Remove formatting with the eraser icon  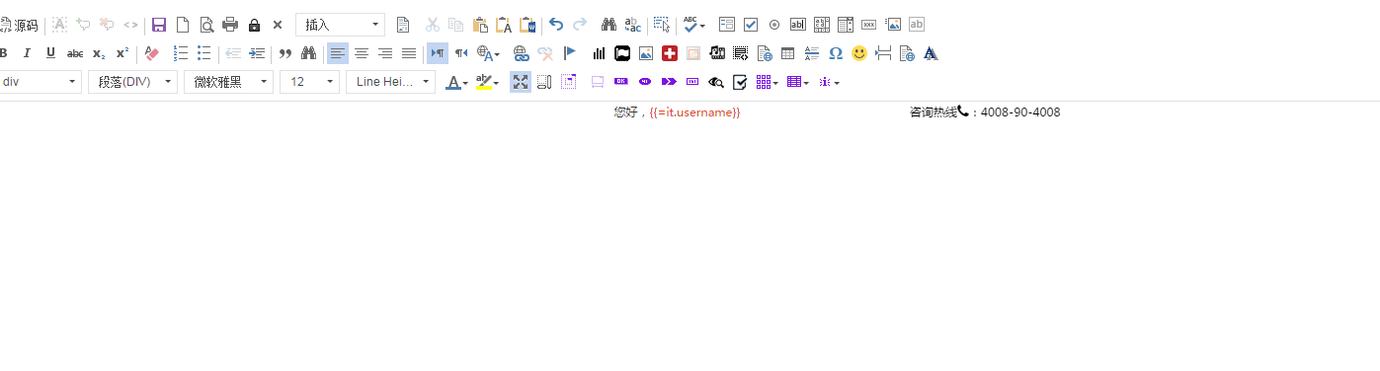click(x=151, y=53)
